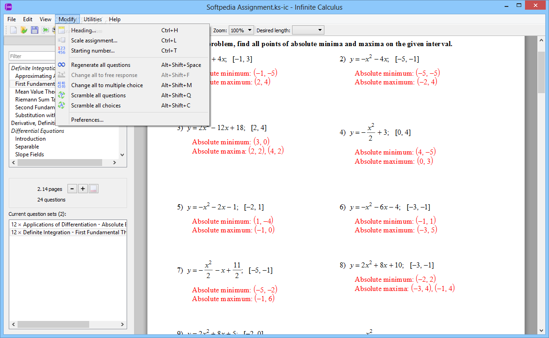Click question sets scroll right arrow
This screenshot has height=338, width=549.
(122, 324)
